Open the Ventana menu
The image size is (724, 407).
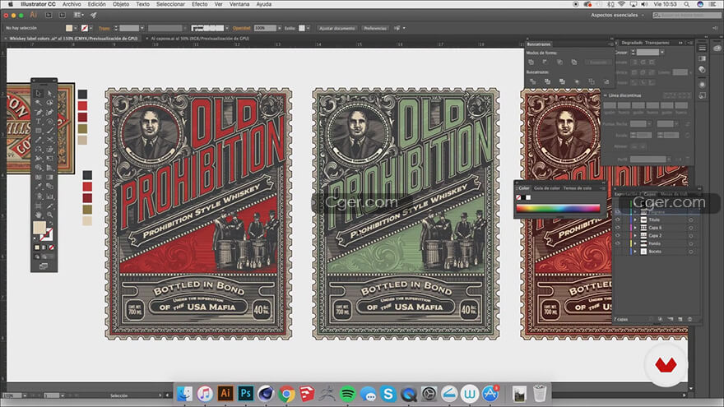239,4
